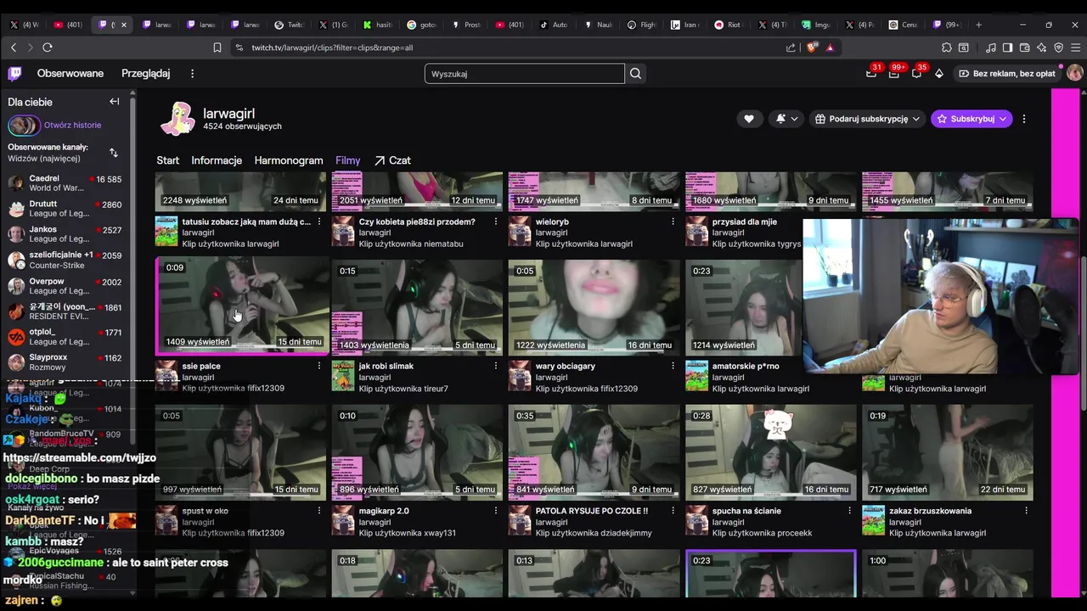Switch to the Informacje tab
1087x611 pixels.
pos(217,160)
